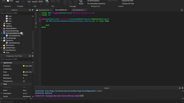Screen dimensions: 184x103
Task: Select the ServerScriptService icon
Action: tap(4, 33)
